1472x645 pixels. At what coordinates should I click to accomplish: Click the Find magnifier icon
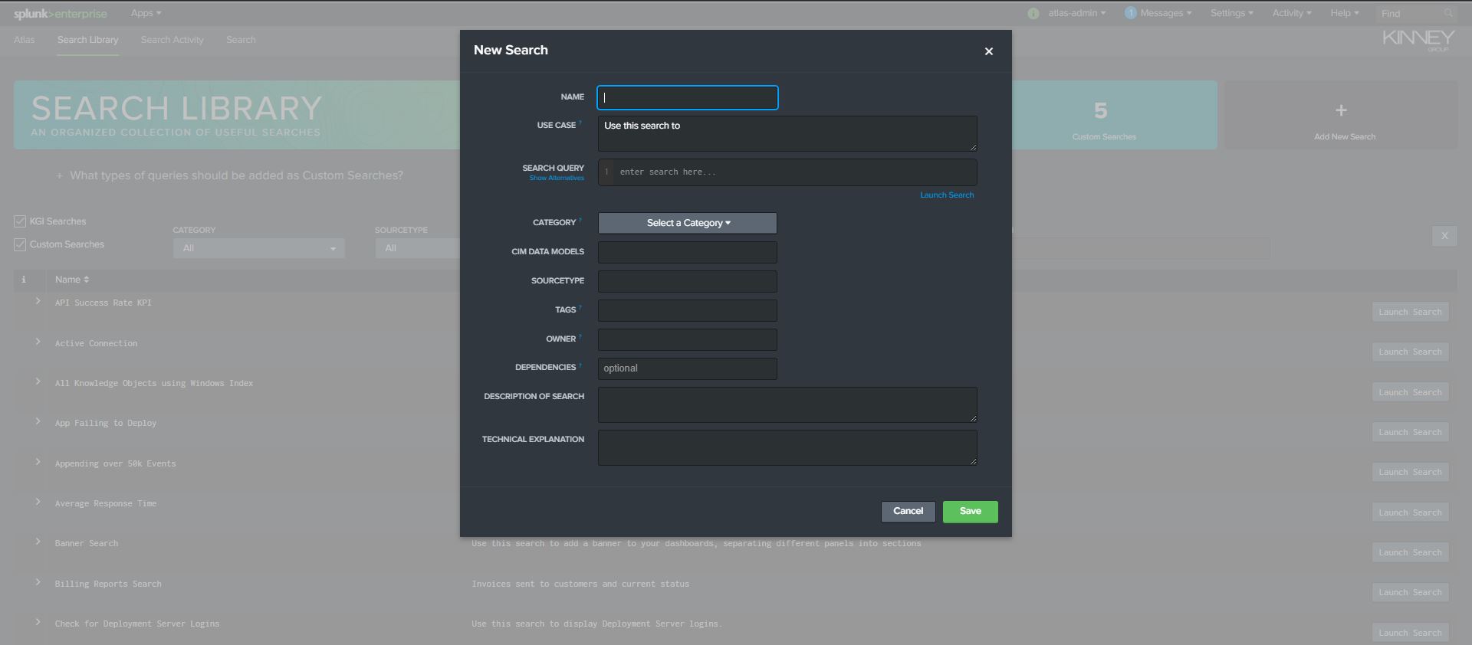[x=1448, y=13]
